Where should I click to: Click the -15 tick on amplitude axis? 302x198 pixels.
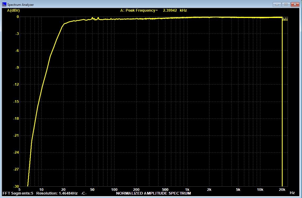[16, 102]
